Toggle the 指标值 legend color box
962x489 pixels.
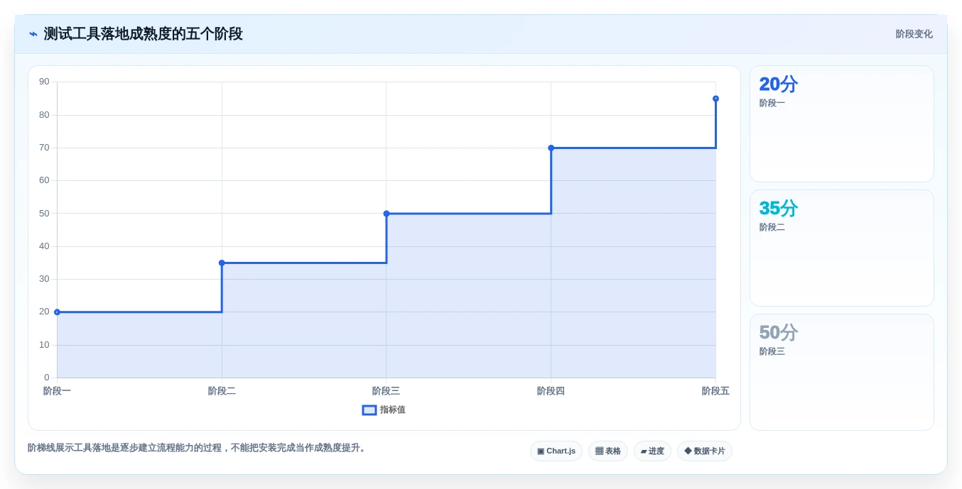point(369,410)
